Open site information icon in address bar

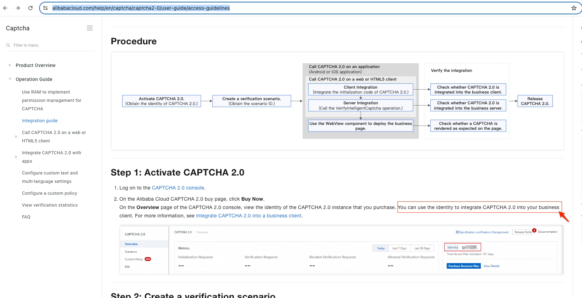click(x=45, y=8)
